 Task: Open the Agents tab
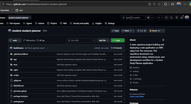coord(28,23)
